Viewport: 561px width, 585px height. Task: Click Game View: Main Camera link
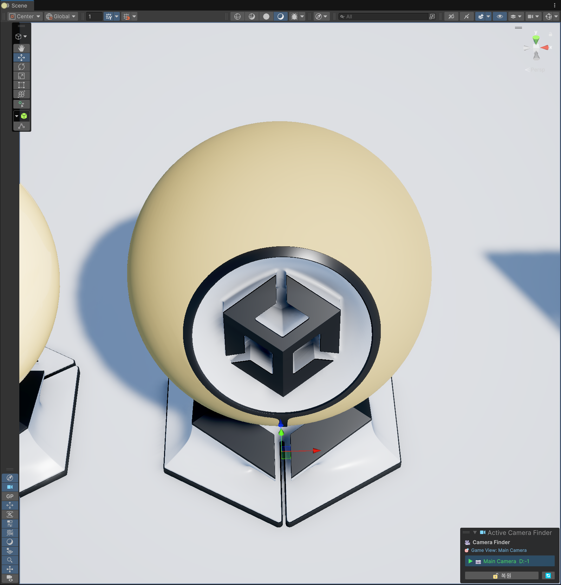point(498,550)
